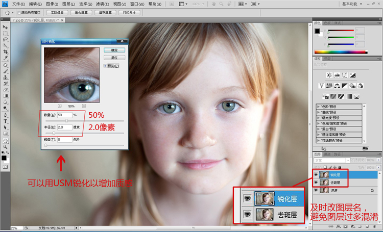Viewport: 383px width, 232px height.
Task: Select the Lasso tool
Action: [5, 40]
